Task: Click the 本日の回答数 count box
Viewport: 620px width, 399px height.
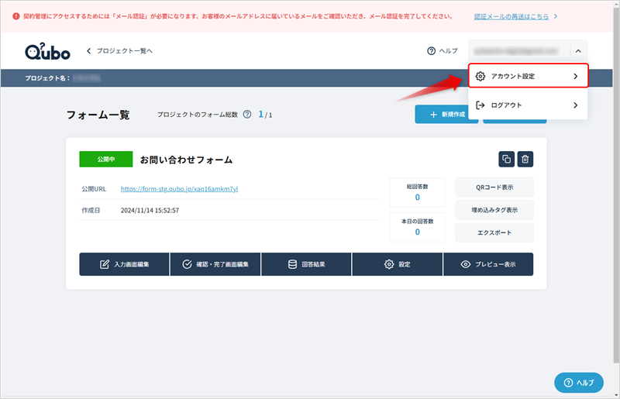Action: point(417,227)
